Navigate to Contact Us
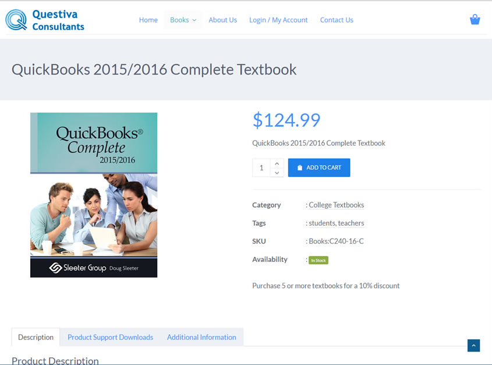This screenshot has height=365, width=492. (x=337, y=20)
